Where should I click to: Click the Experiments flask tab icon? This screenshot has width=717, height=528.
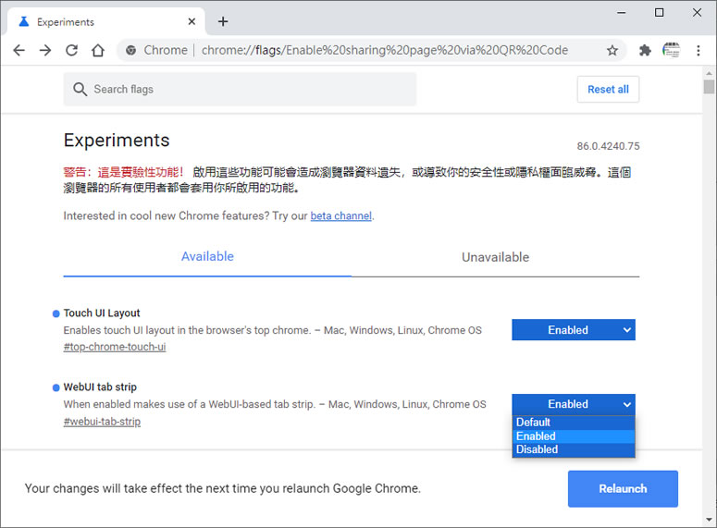click(24, 21)
